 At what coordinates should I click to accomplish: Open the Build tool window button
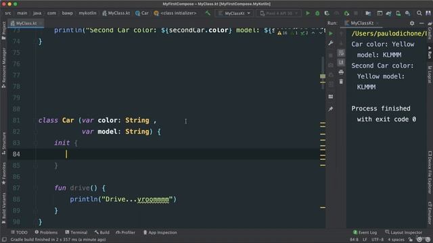[102, 232]
